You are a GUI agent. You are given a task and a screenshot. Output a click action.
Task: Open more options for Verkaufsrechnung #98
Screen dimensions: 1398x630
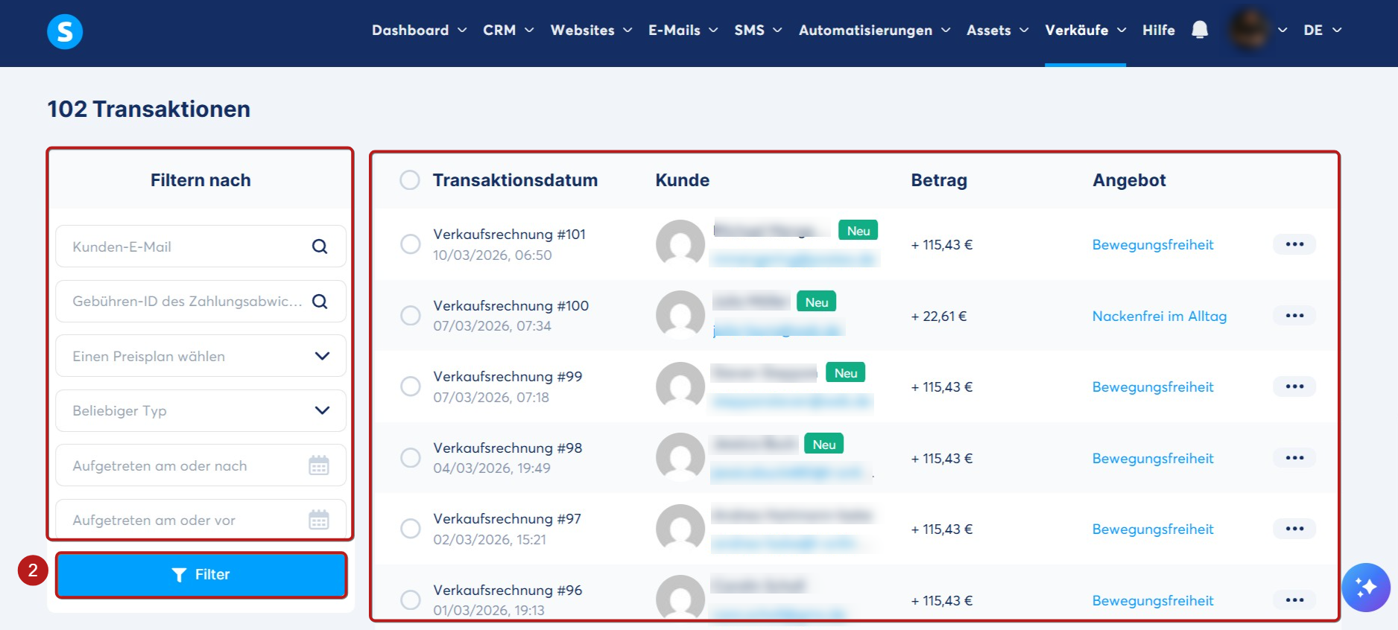[1294, 458]
